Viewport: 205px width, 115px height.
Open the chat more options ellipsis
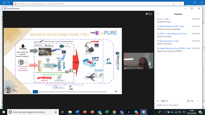(198, 101)
